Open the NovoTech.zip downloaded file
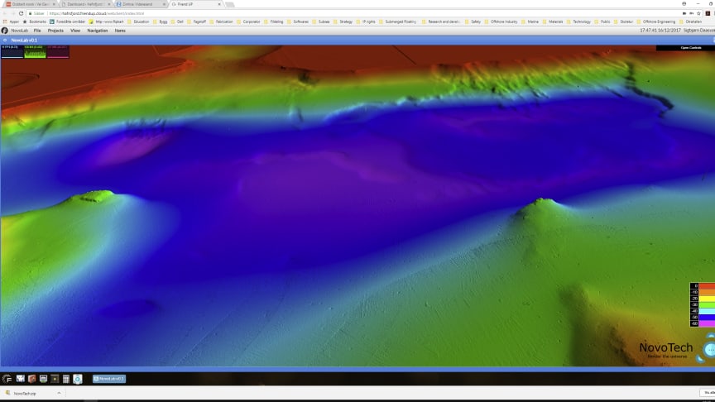 pos(25,393)
